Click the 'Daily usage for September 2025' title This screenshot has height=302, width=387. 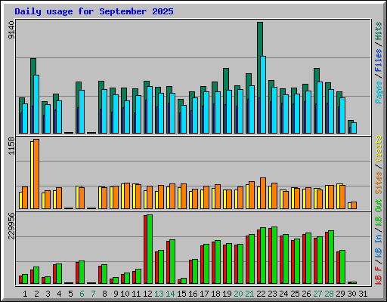(94, 11)
